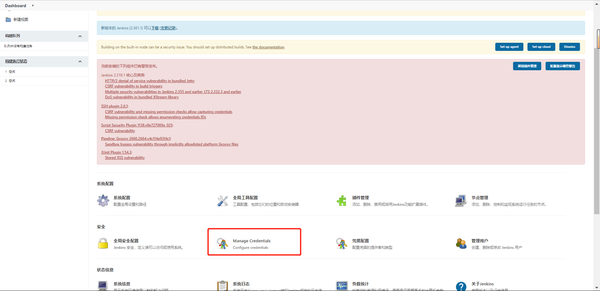
Task: Open the documentation link
Action: (x=268, y=47)
